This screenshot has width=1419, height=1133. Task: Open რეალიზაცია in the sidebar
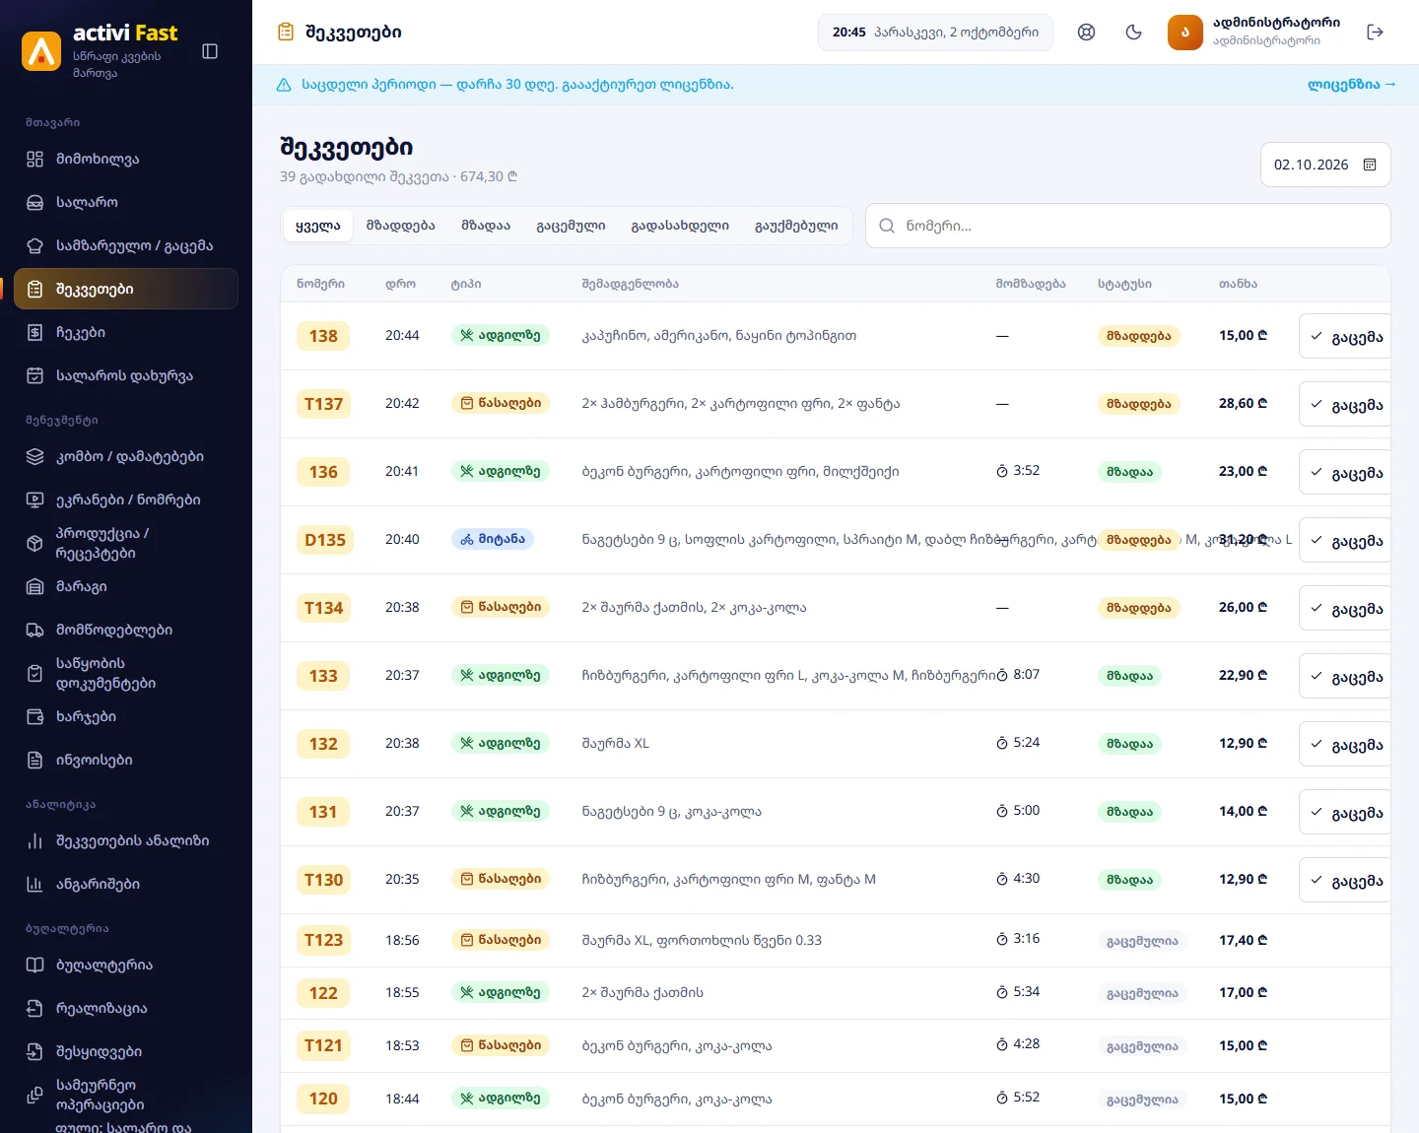pyautogui.click(x=126, y=1008)
